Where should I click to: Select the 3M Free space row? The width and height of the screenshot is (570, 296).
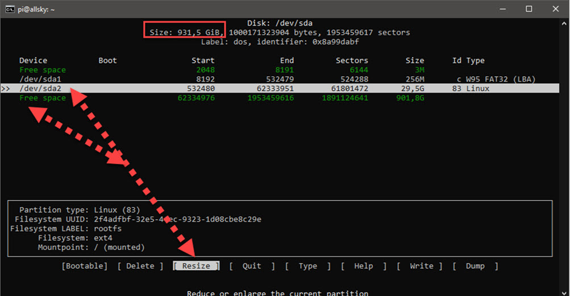pyautogui.click(x=43, y=70)
